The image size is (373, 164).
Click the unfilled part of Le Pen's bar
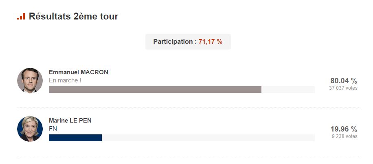click(208, 138)
